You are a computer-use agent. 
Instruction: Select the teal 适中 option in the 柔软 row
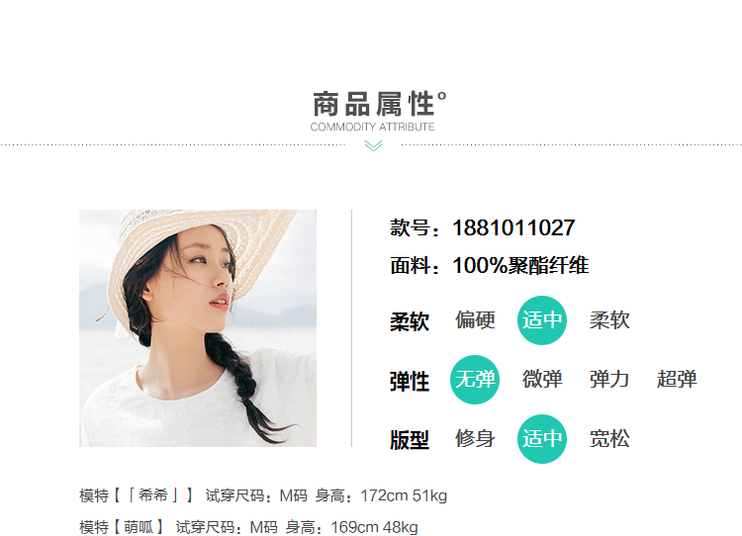coord(542,320)
